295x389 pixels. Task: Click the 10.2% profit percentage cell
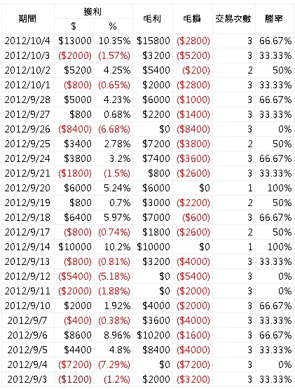(x=117, y=247)
